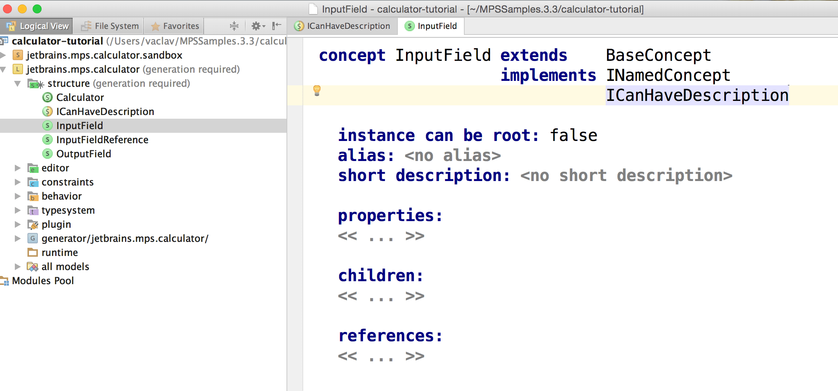Click the generator icon next to the generator node

point(33,238)
